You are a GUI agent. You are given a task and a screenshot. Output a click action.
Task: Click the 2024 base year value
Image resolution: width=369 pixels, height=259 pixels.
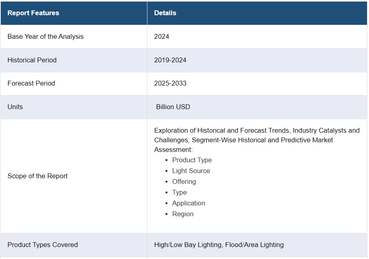point(161,36)
